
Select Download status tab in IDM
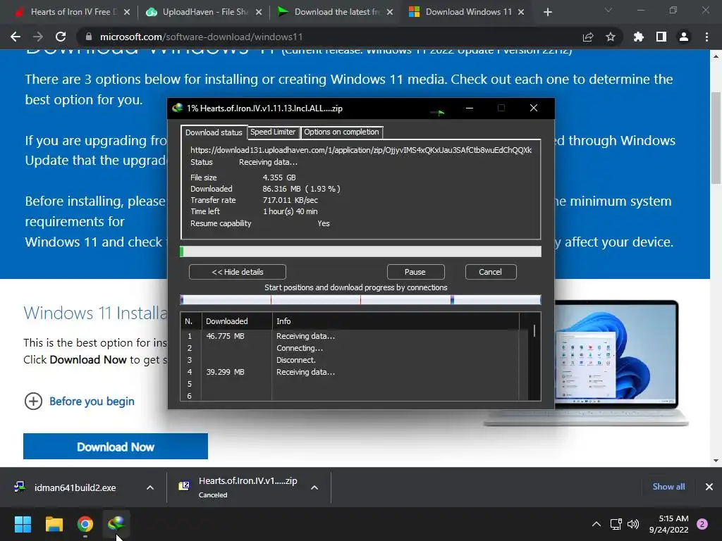tap(214, 132)
